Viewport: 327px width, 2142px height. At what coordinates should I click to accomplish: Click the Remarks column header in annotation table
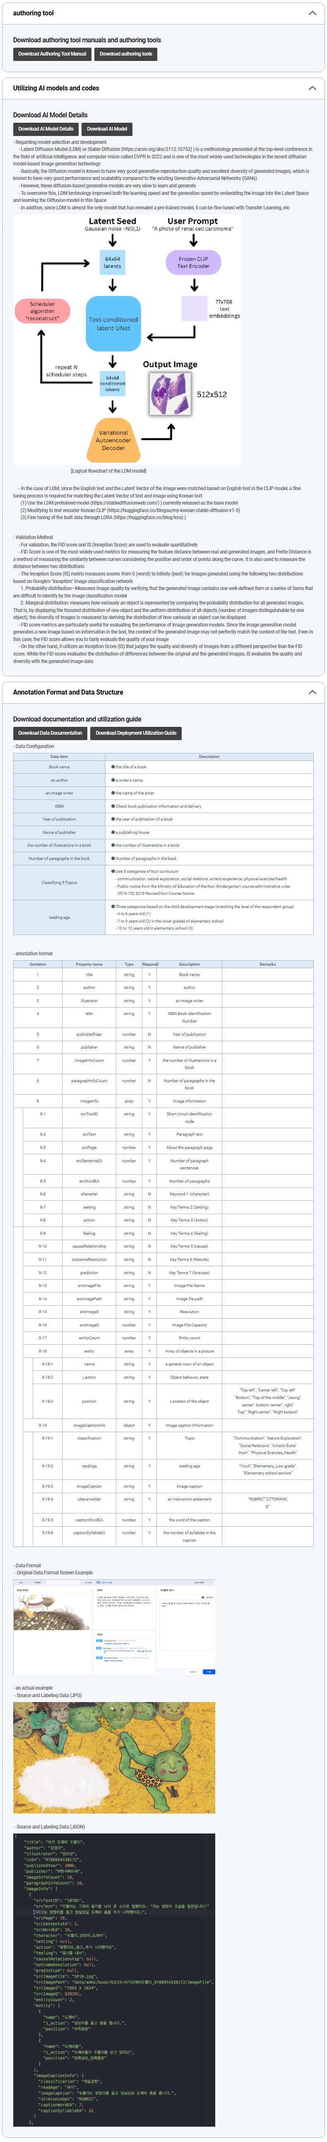267,964
